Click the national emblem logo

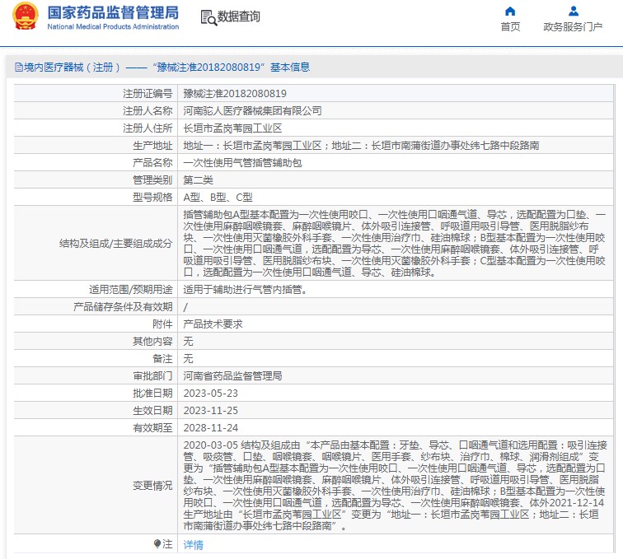[26, 16]
